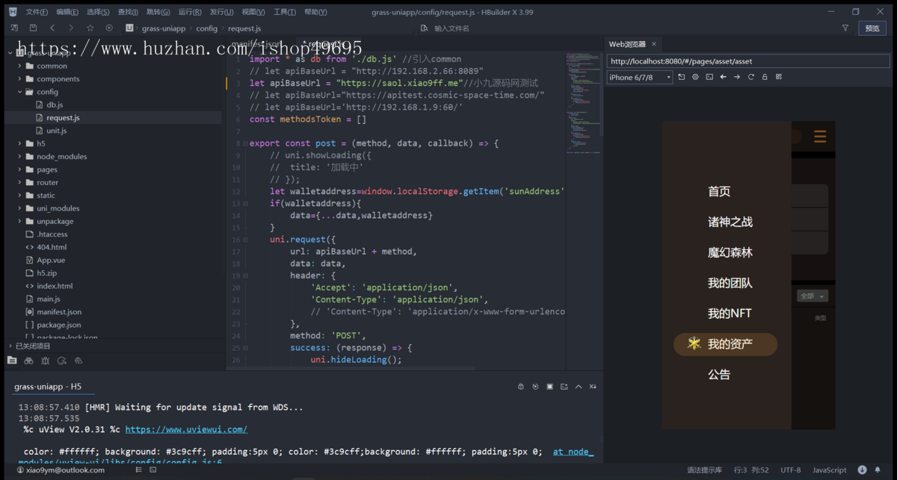This screenshot has width=897, height=480.
Task: Toggle code fold at line 25
Action: point(244,348)
